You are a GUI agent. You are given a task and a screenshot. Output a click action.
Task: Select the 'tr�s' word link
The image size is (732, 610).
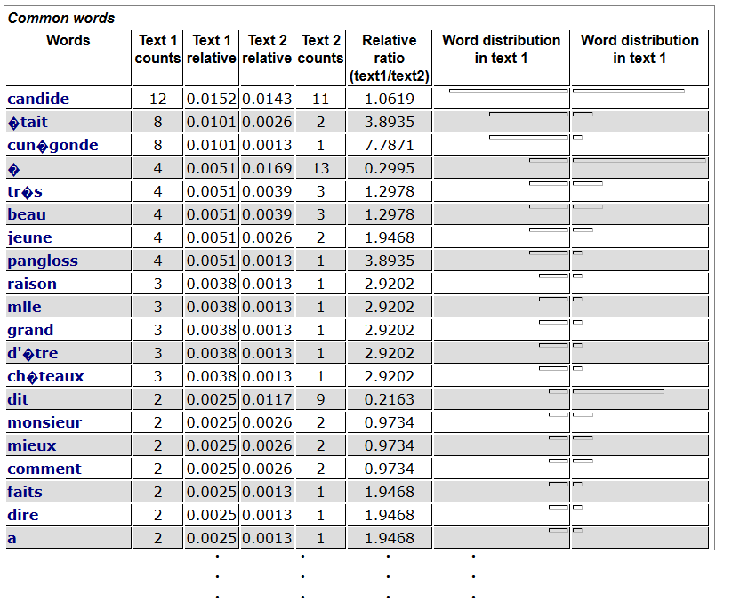[25, 191]
